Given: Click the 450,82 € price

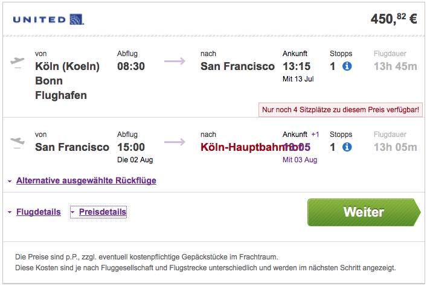Looking at the screenshot, I should 393,19.
